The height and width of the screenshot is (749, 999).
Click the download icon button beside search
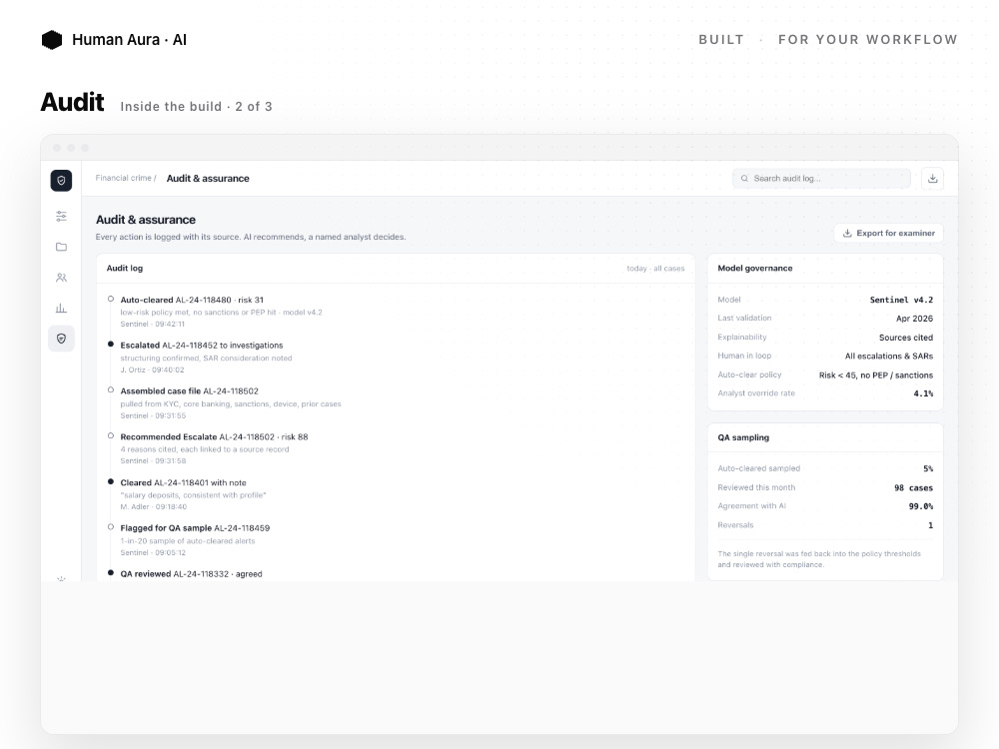point(932,179)
